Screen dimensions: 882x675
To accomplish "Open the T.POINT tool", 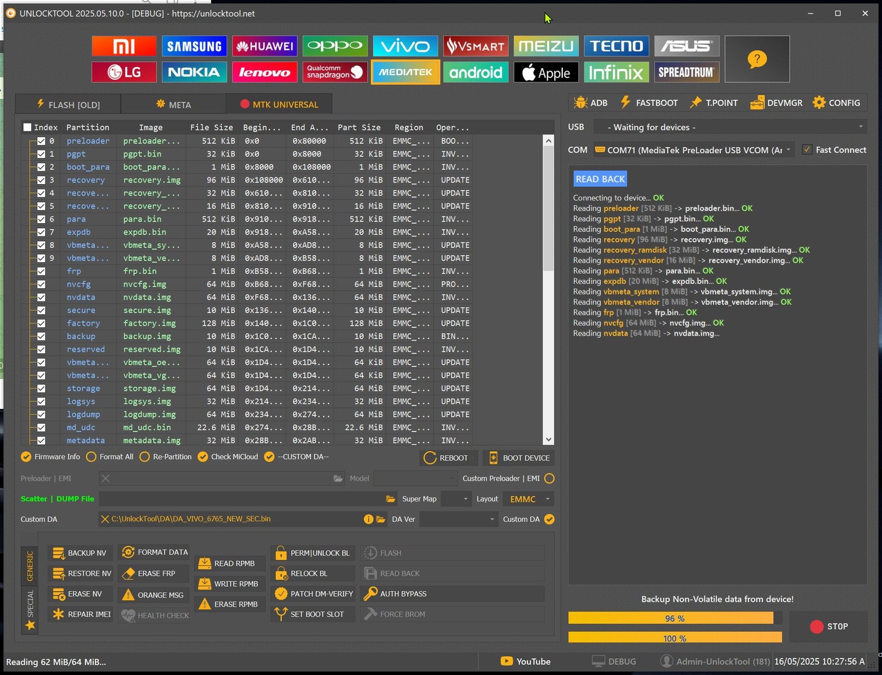I will (713, 103).
